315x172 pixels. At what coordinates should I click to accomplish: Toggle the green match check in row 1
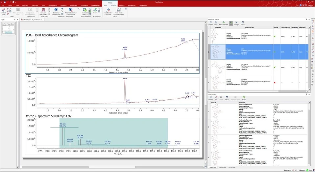pos(275,37)
